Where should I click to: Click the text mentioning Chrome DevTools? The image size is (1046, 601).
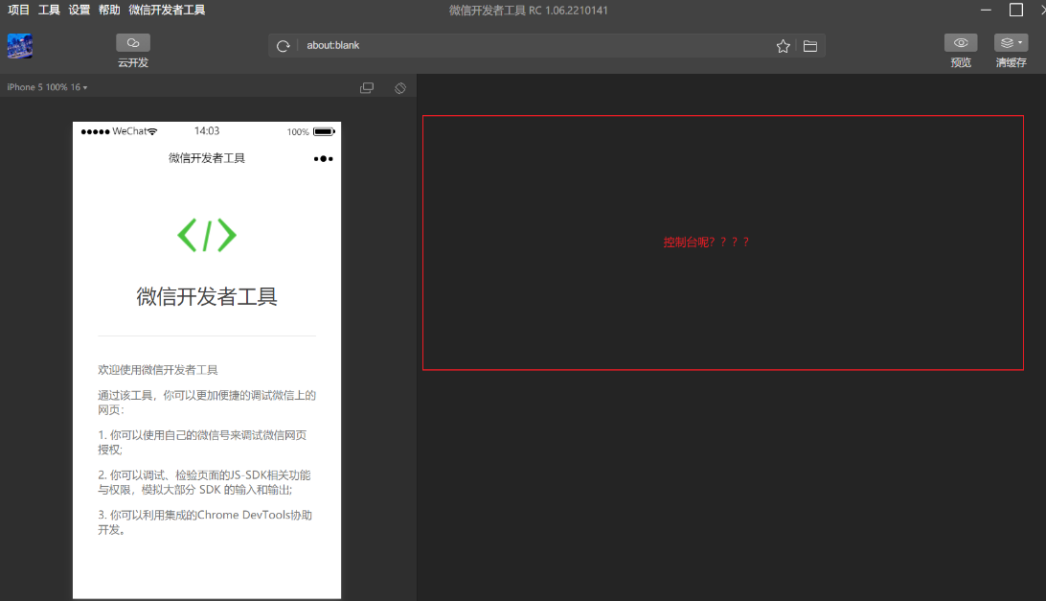pos(205,522)
